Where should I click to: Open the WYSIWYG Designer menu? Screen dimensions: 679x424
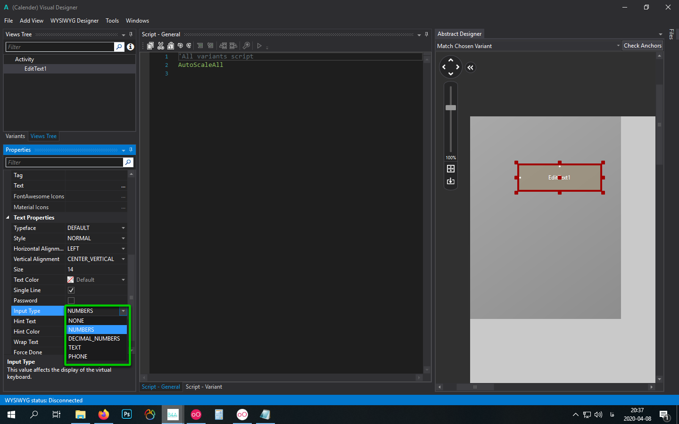coord(75,20)
